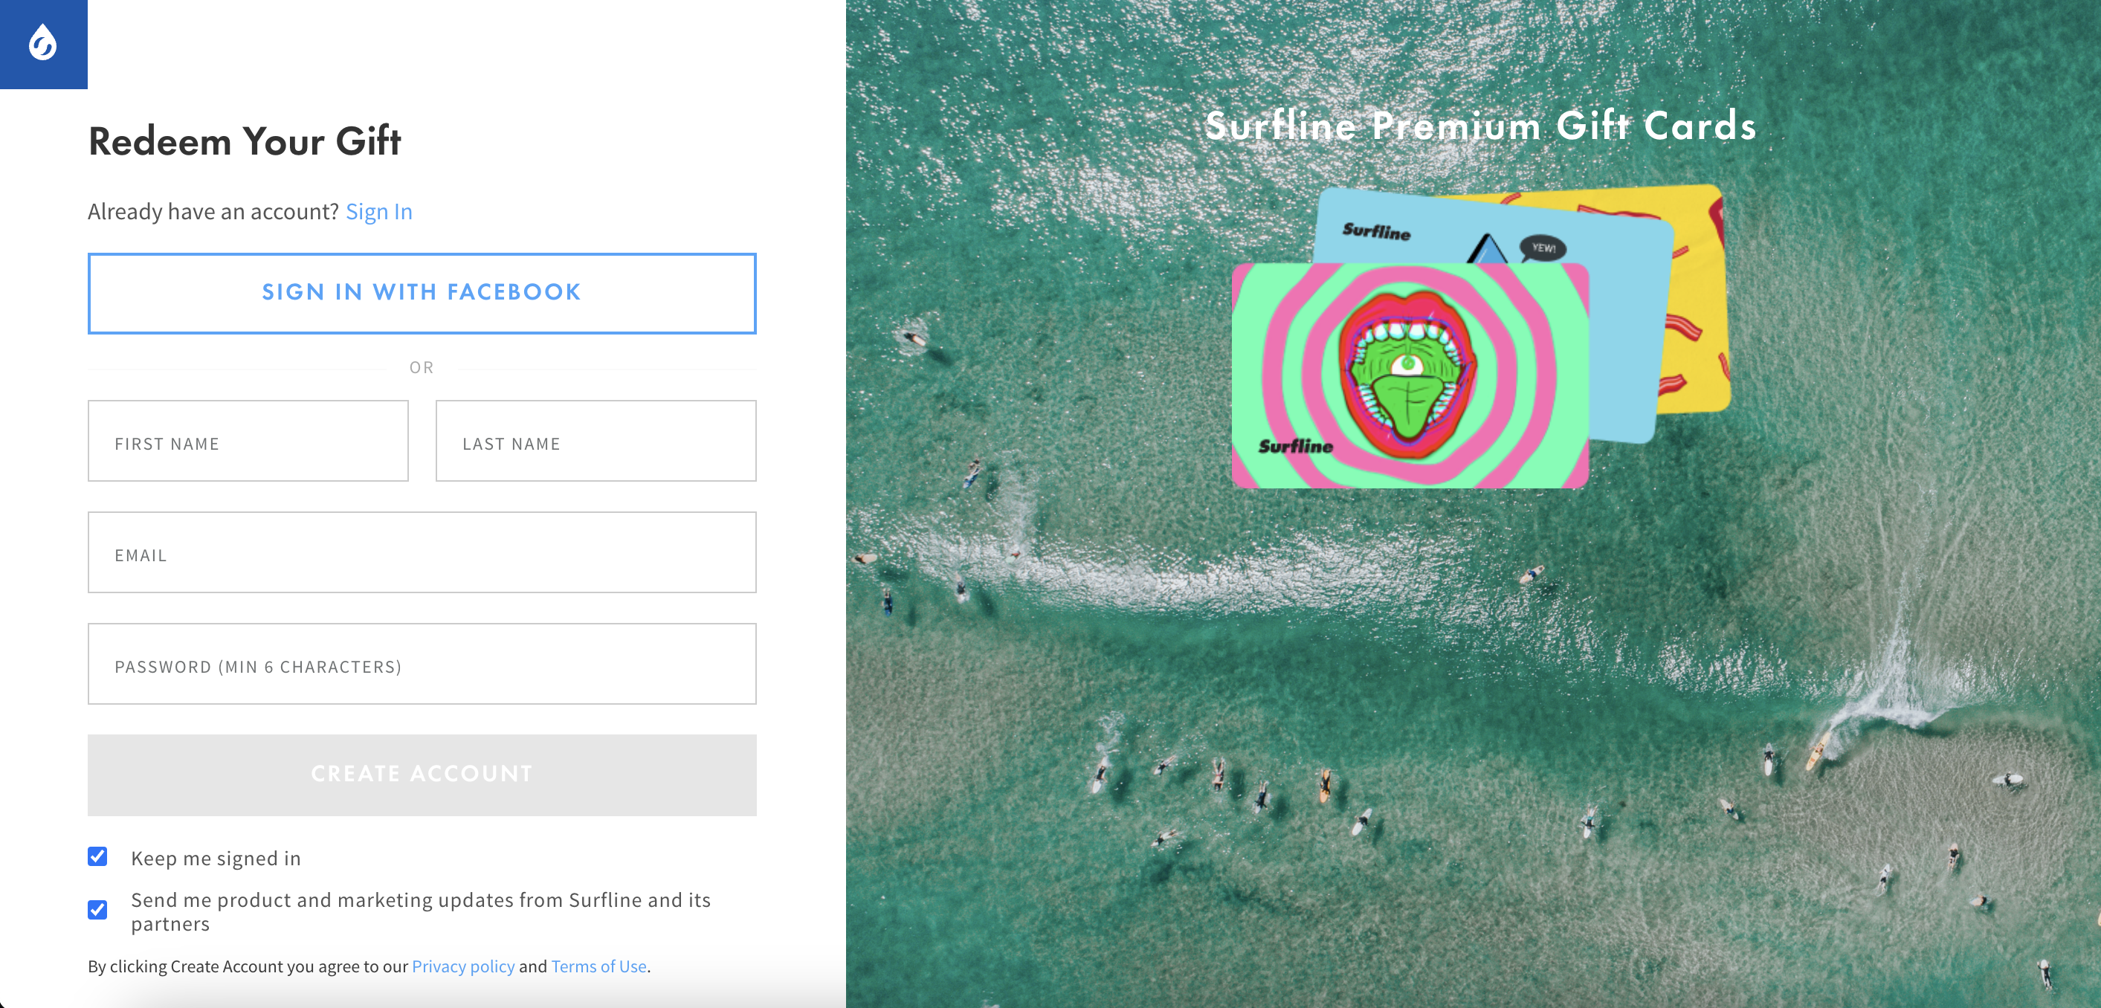Screen dimensions: 2101x1008
Task: Open the Sign In link
Action: pyautogui.click(x=378, y=211)
